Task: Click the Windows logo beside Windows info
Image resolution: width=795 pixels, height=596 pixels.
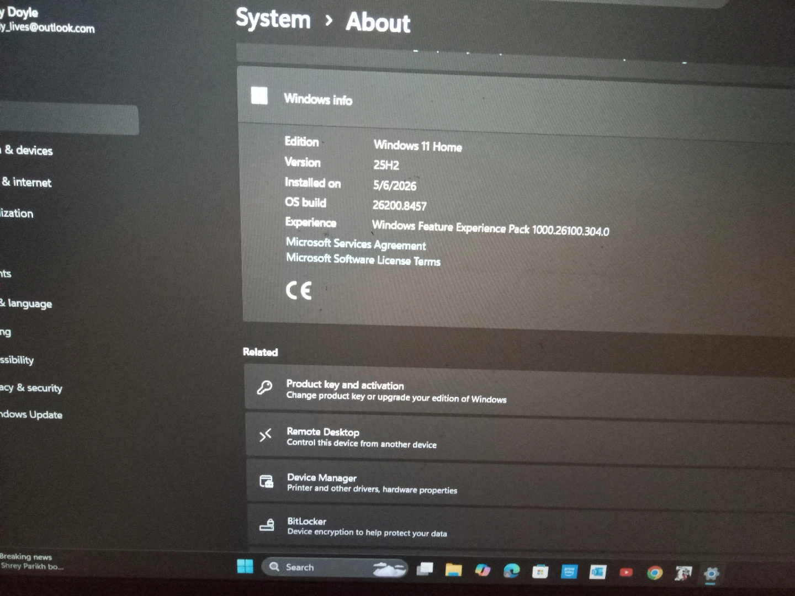Action: pos(259,95)
